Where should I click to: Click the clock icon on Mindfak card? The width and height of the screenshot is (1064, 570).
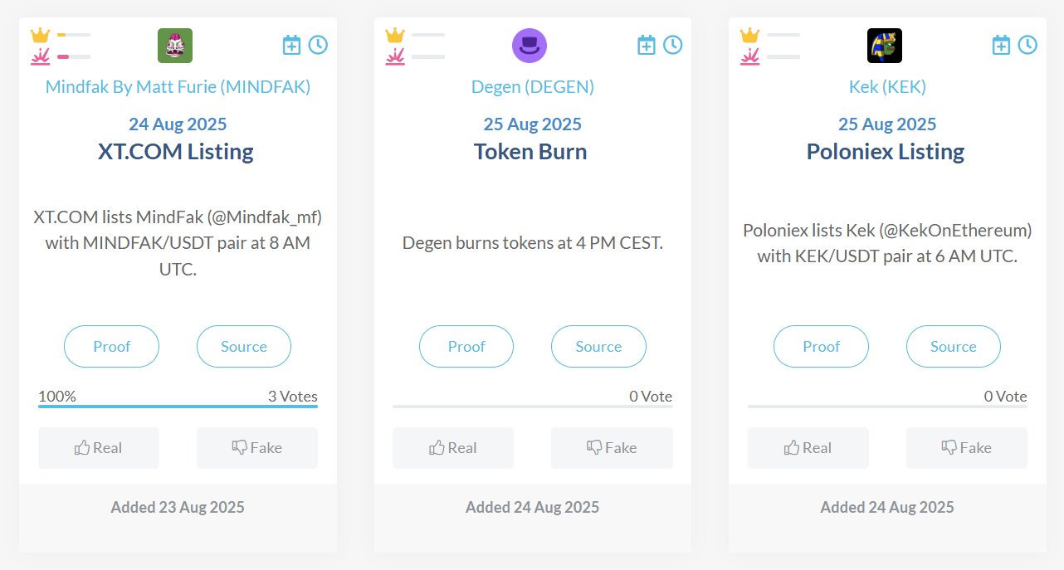(318, 45)
